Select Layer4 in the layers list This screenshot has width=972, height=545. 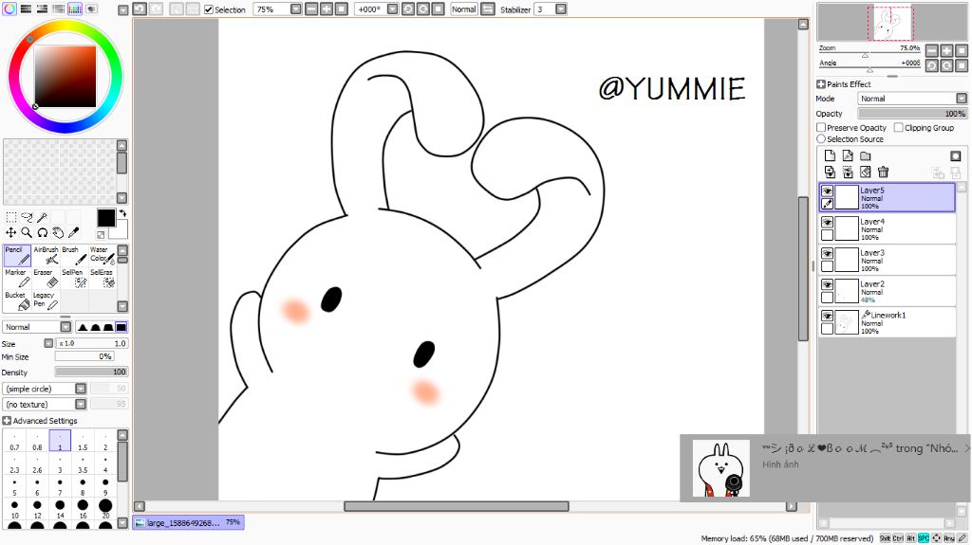[x=888, y=228]
